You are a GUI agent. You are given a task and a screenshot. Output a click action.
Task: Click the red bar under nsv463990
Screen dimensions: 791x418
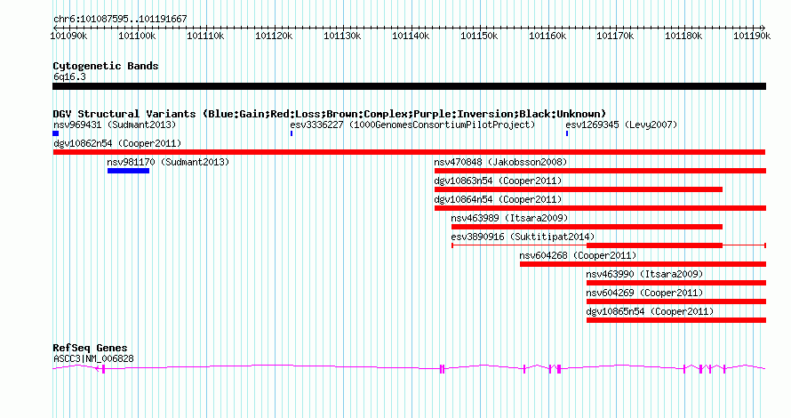pos(676,283)
